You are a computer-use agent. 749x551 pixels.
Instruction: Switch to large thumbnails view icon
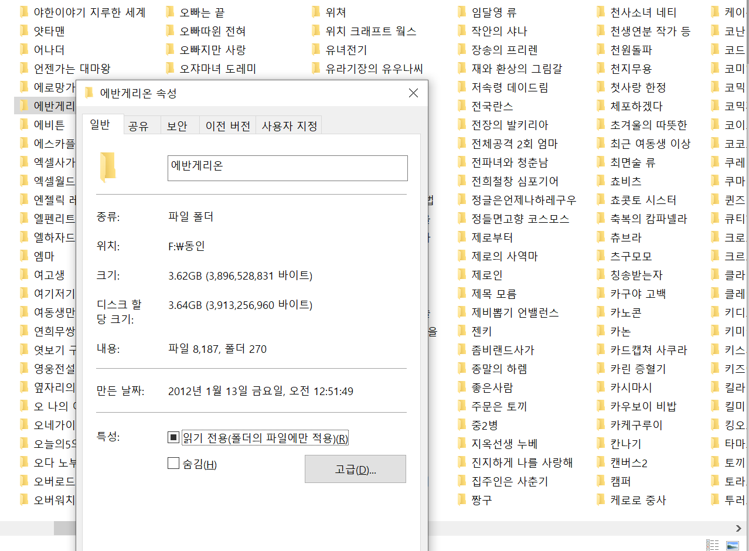click(x=732, y=545)
